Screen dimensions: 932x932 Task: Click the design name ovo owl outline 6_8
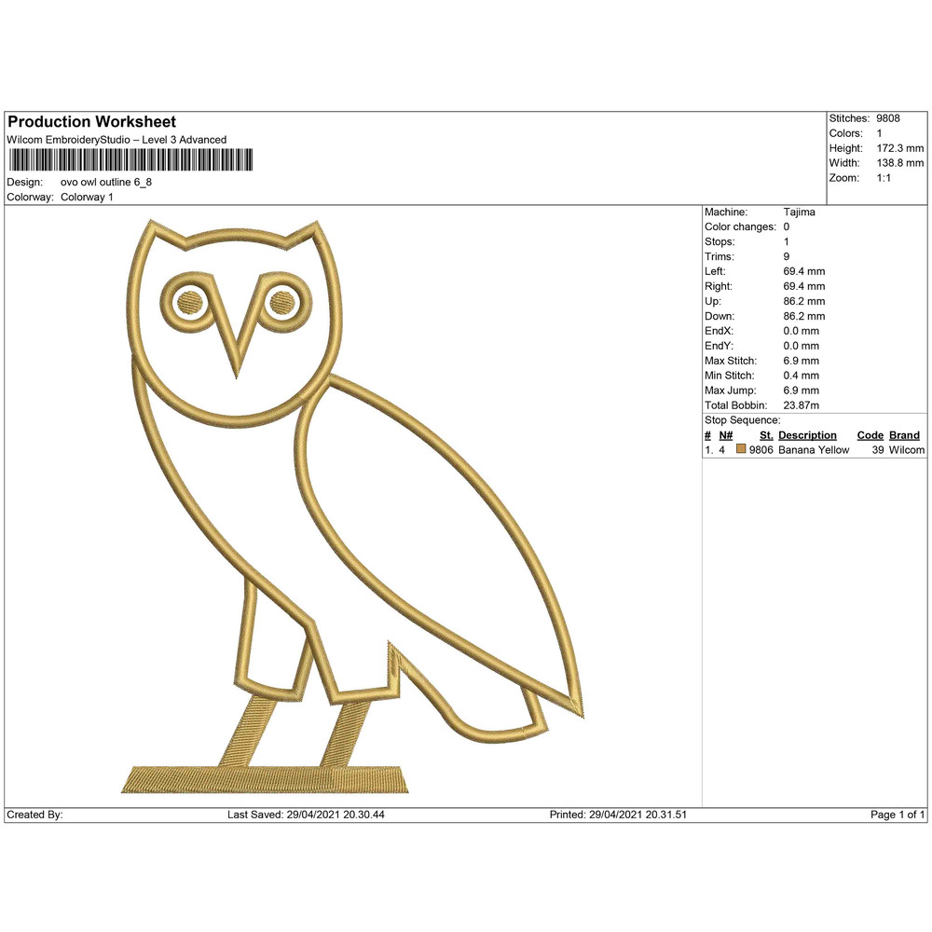coord(105,183)
